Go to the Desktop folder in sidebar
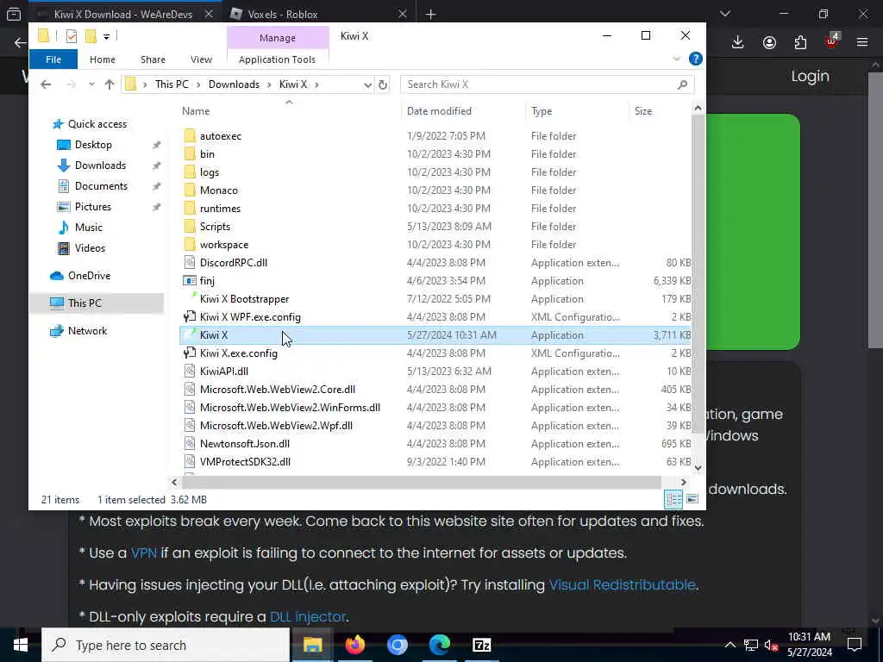 pos(93,145)
